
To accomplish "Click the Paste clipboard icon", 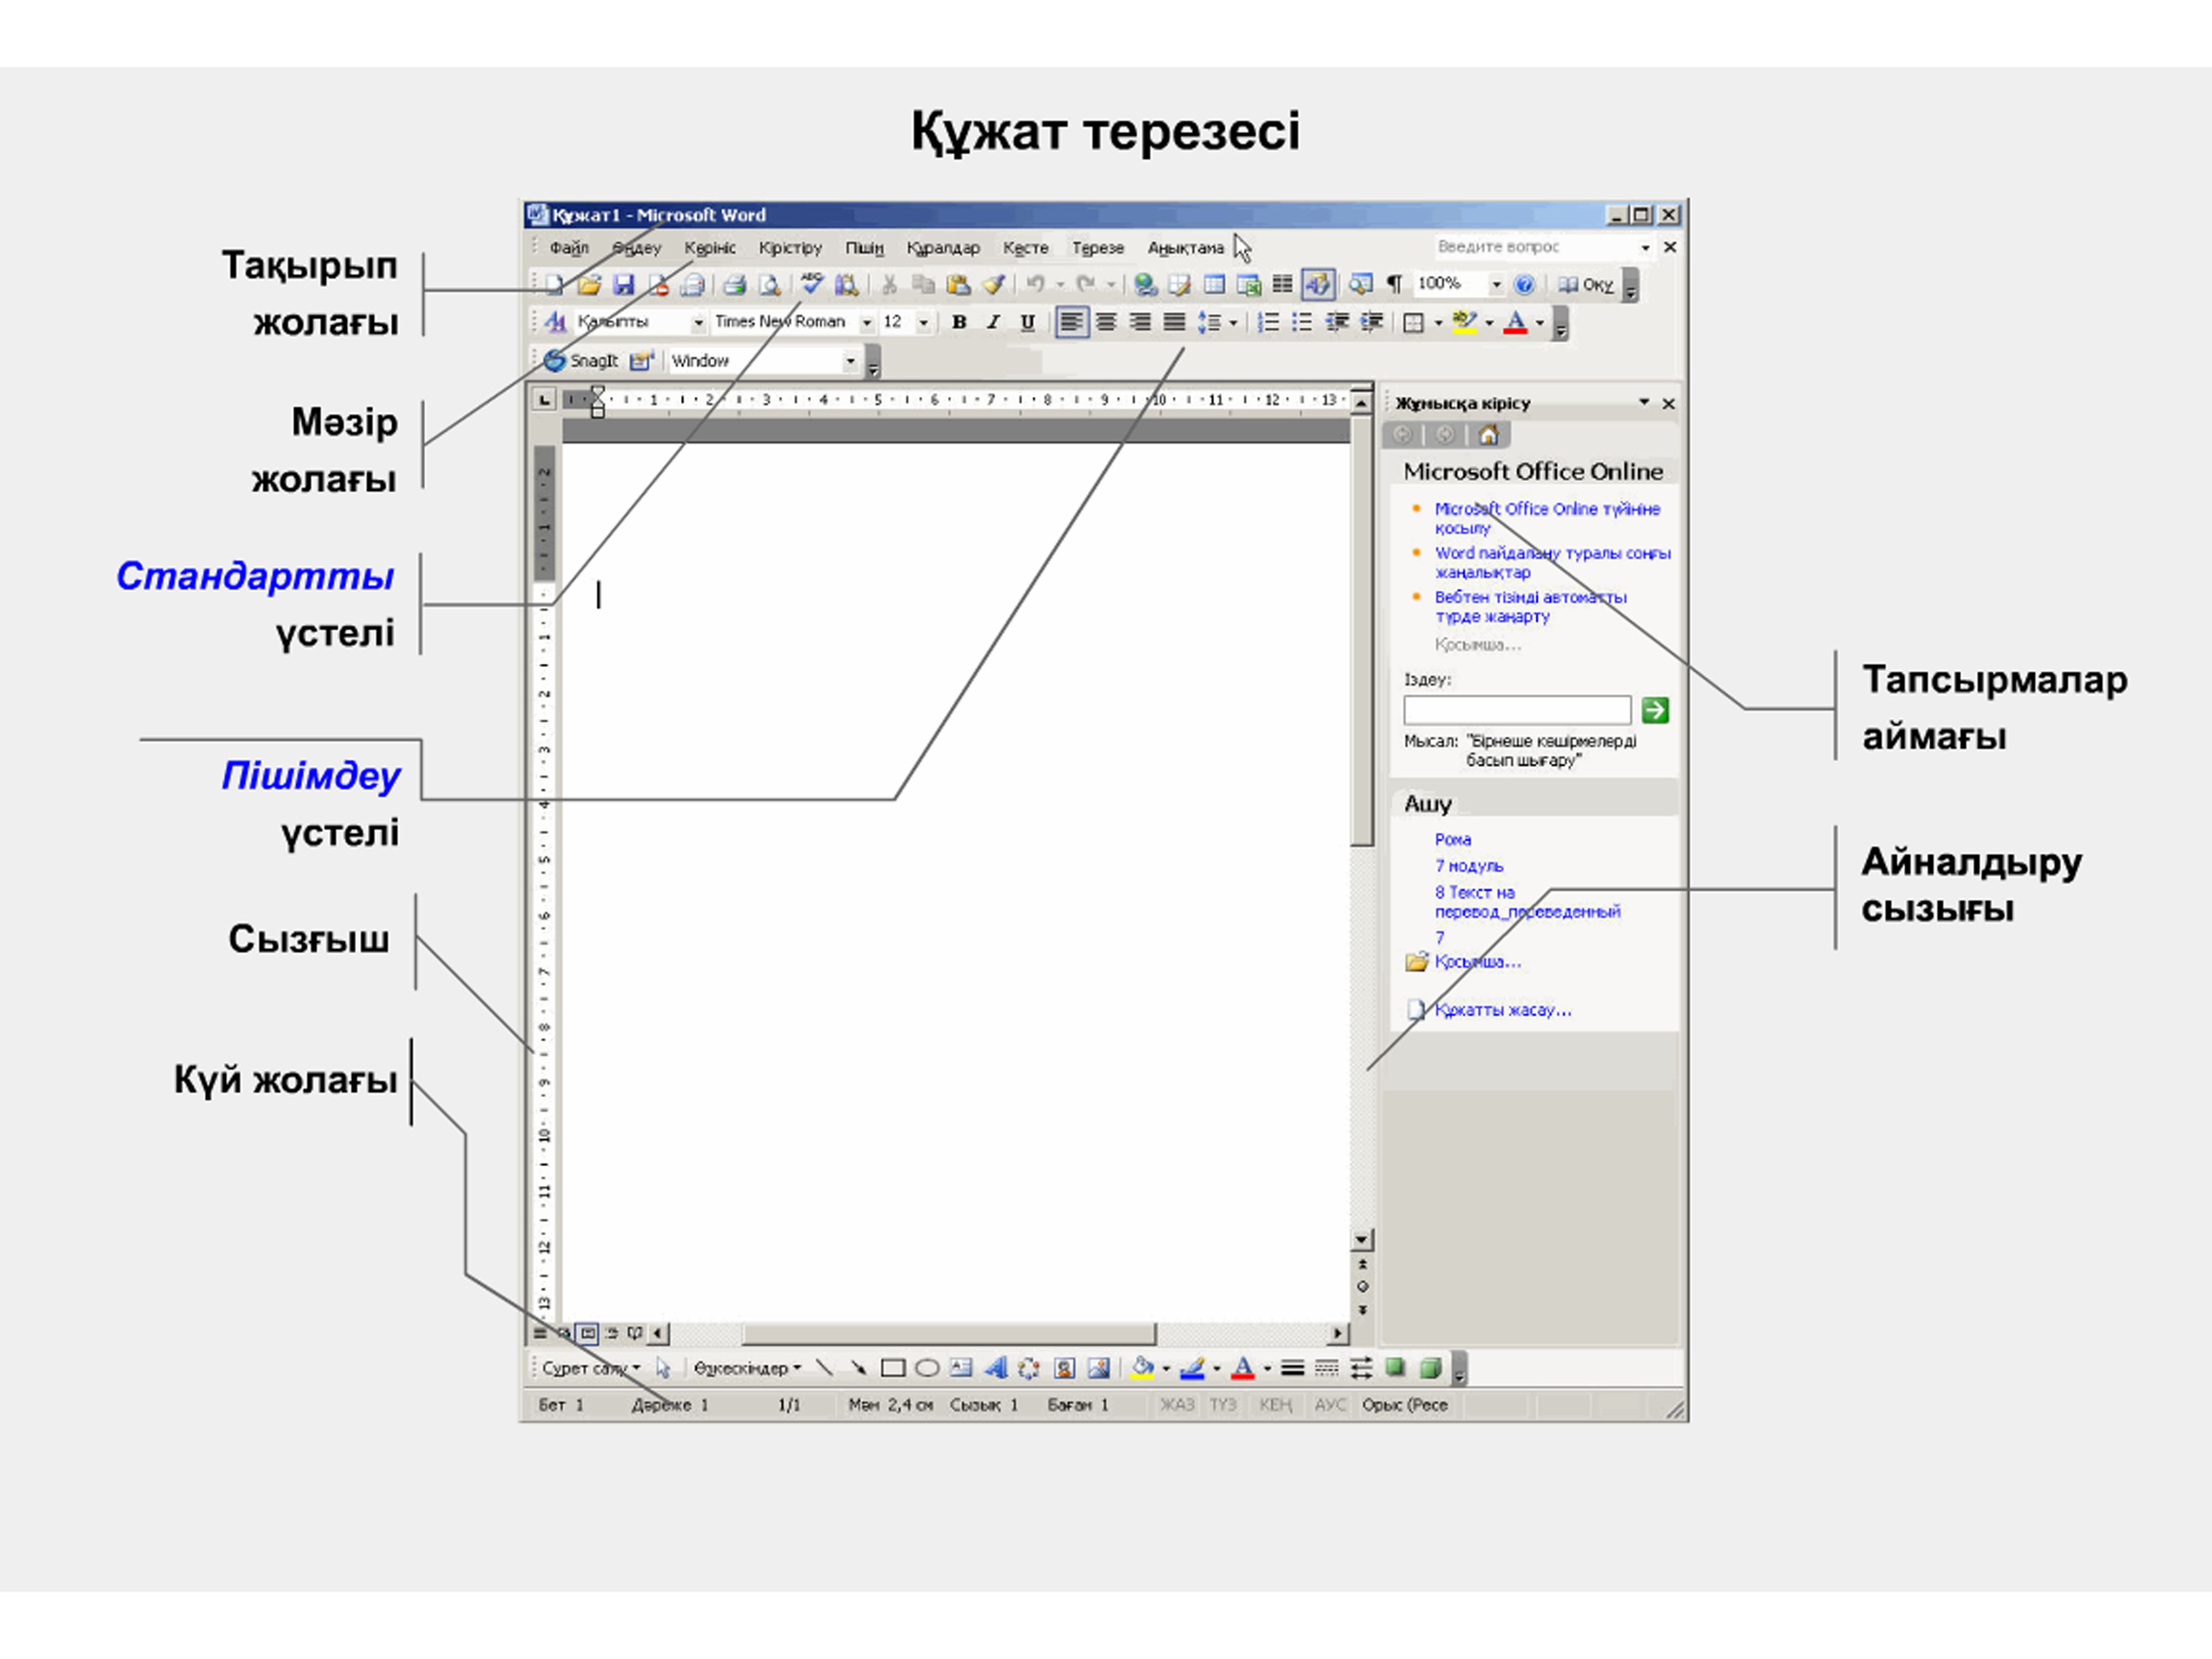I will (x=958, y=285).
